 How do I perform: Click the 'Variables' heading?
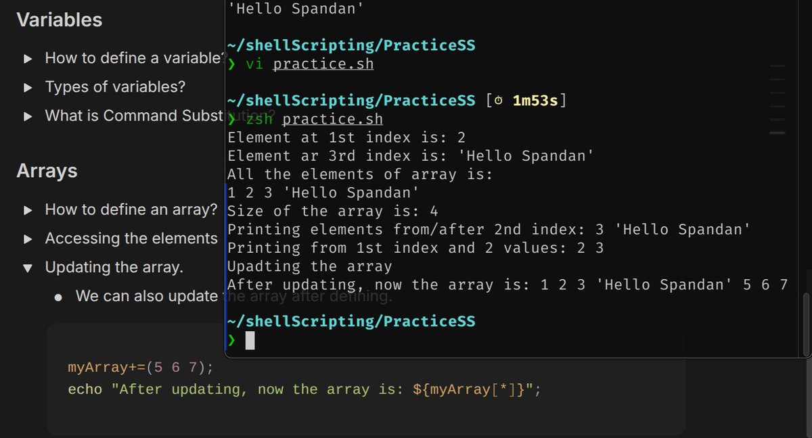coord(60,20)
